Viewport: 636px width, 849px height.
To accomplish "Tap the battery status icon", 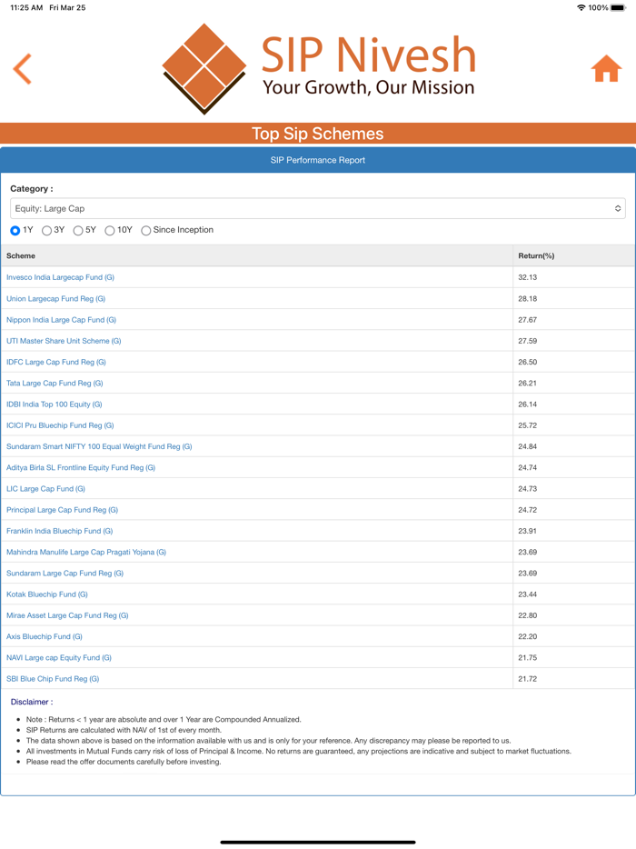I will click(618, 7).
